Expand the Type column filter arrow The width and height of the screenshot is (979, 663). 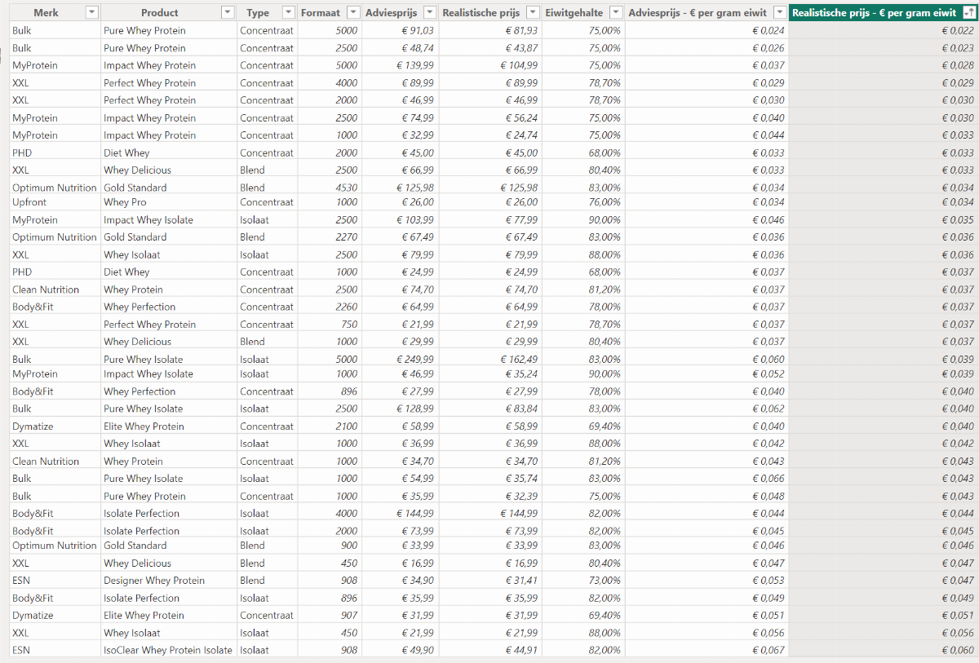(288, 12)
